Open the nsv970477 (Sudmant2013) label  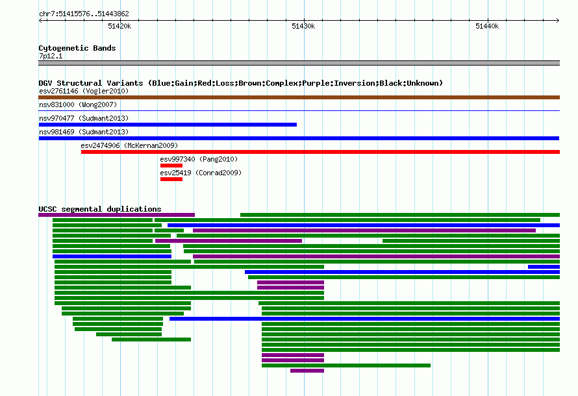pos(84,118)
